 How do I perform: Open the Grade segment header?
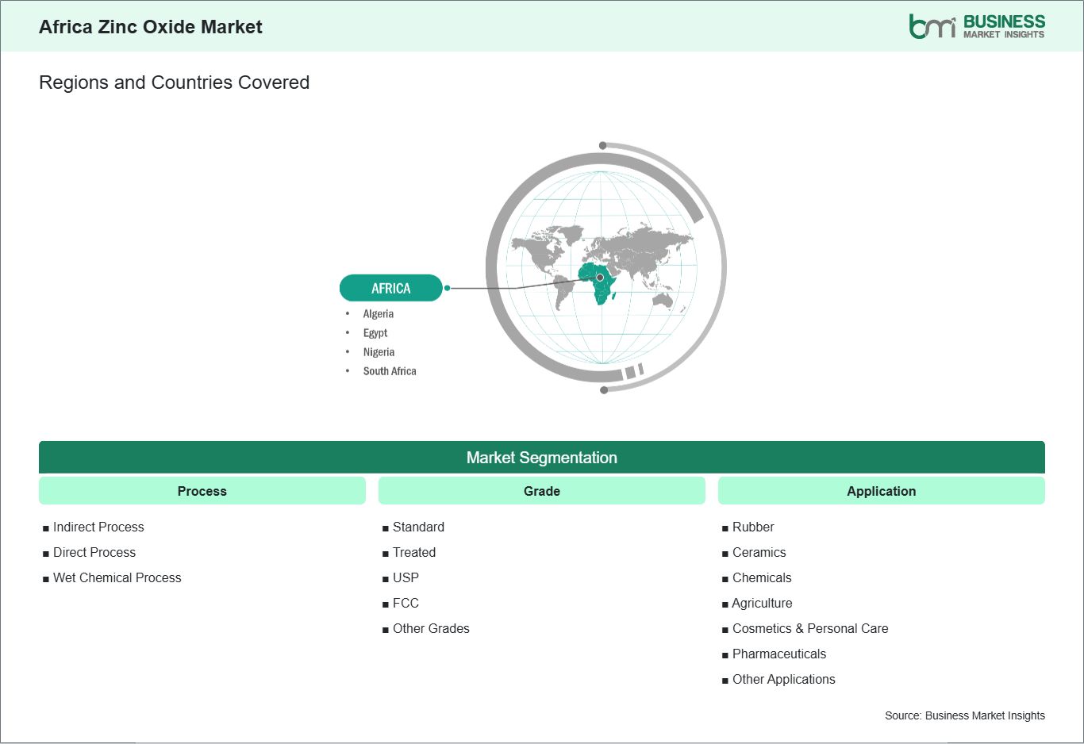coord(542,491)
